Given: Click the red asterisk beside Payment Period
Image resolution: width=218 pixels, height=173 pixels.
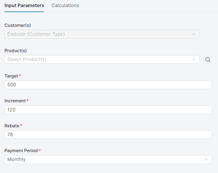Looking at the screenshot, I should pos(40,150).
